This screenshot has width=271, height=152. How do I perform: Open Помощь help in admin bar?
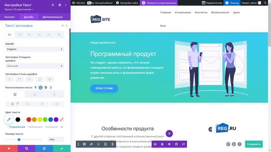coord(232,3)
